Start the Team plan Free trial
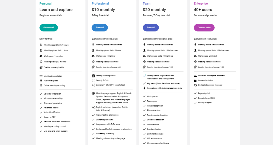The width and height of the screenshot is (273, 145). coord(151,28)
